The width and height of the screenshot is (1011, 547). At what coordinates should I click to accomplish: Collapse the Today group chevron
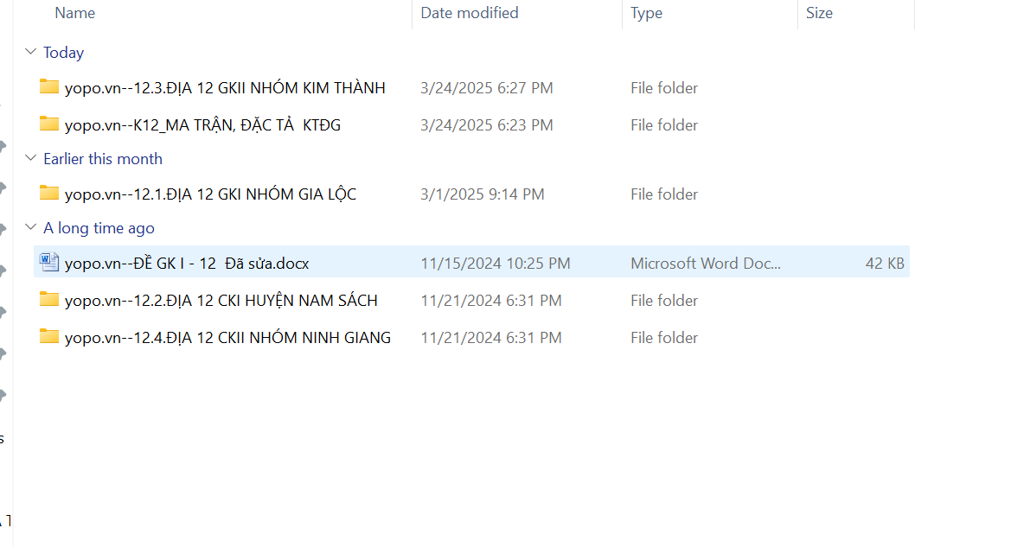click(31, 53)
